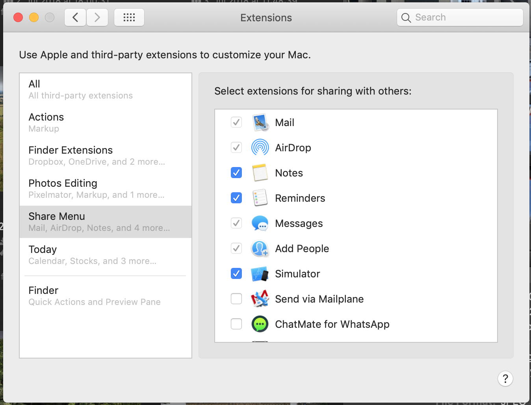
Task: Click the ChatMate for WhatsApp label
Action: click(332, 324)
